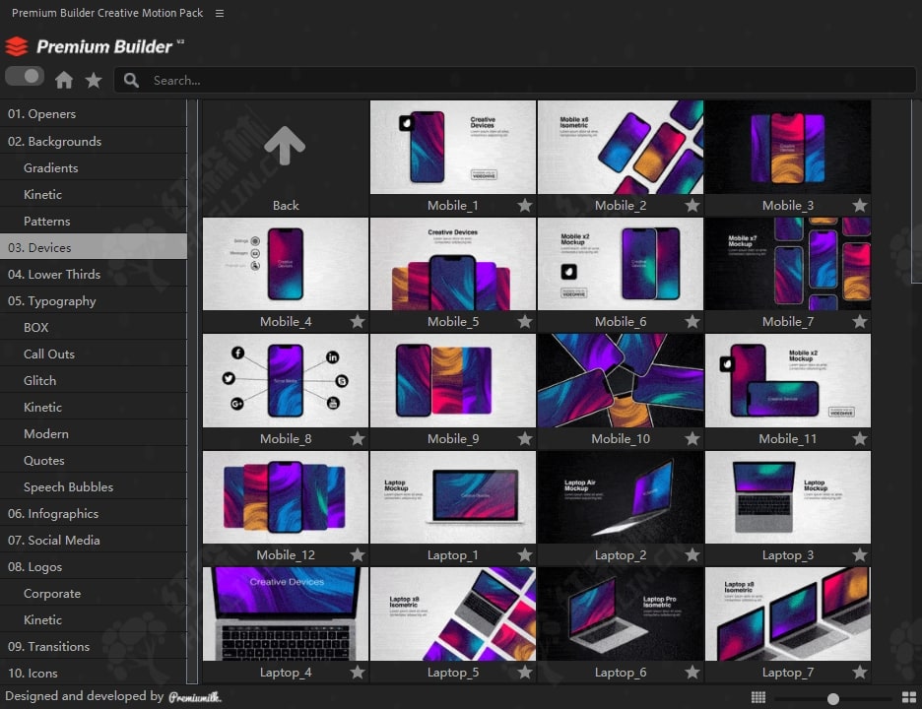Switch to small grid view icon
The height and width of the screenshot is (709, 922).
(x=758, y=697)
